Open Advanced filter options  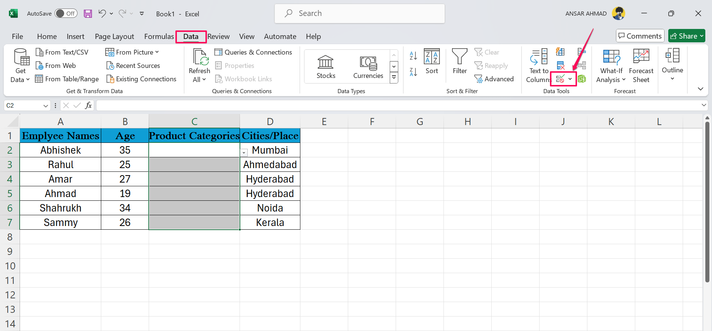tap(494, 79)
